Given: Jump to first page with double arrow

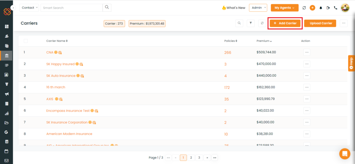Looking at the screenshot, I should [x=168, y=158].
